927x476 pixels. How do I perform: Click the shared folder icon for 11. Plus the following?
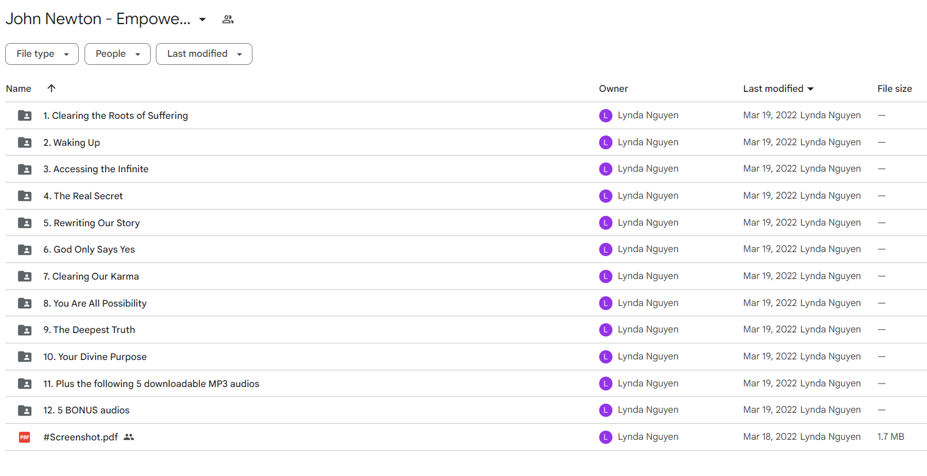[x=25, y=384]
